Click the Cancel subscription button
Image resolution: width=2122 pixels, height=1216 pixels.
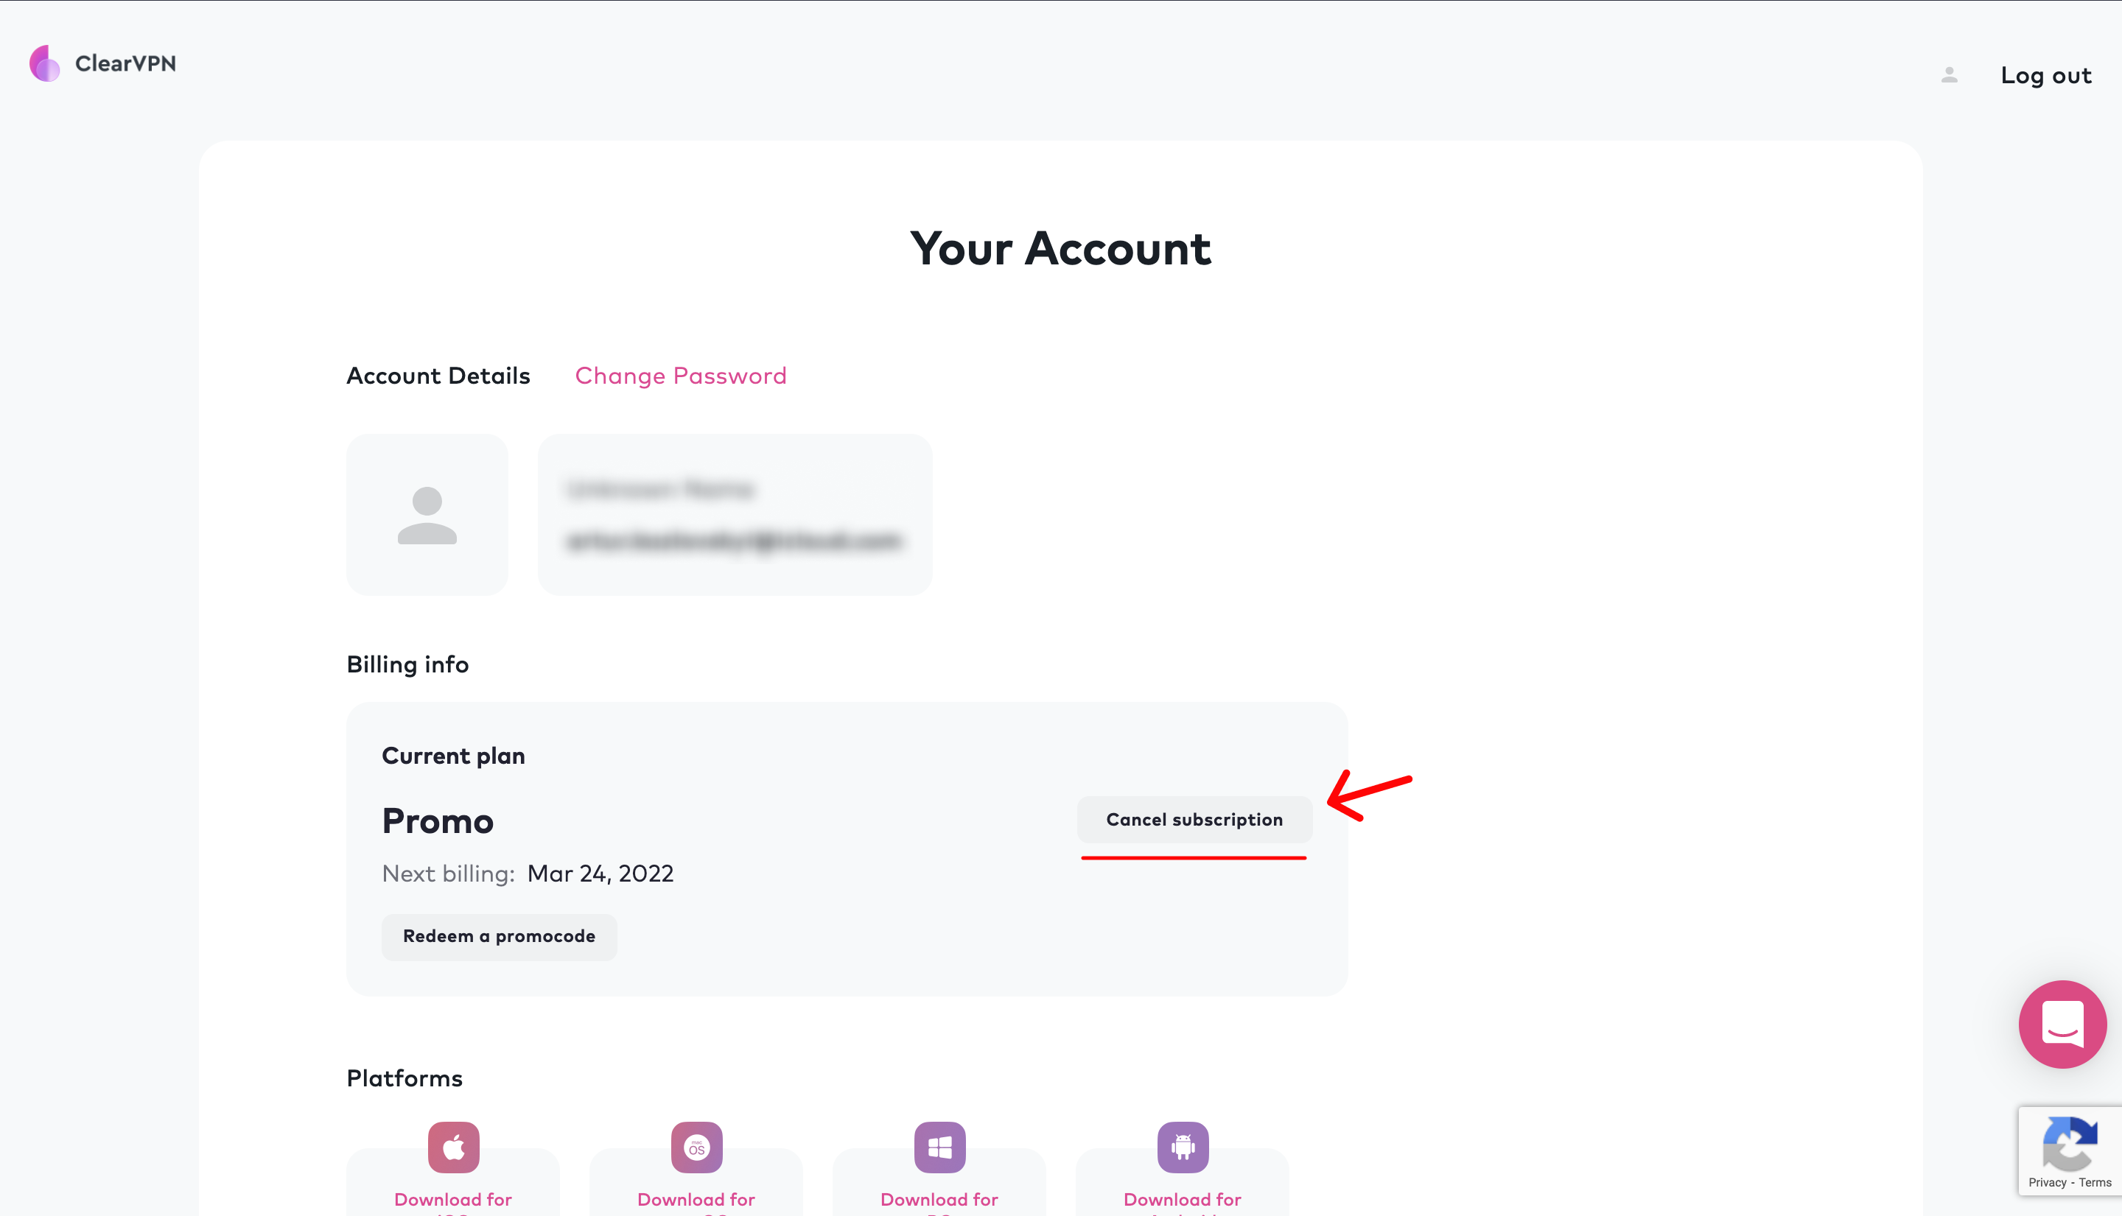[1194, 818]
